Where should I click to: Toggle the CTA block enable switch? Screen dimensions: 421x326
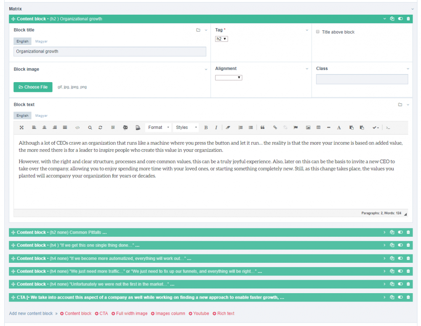(x=400, y=297)
